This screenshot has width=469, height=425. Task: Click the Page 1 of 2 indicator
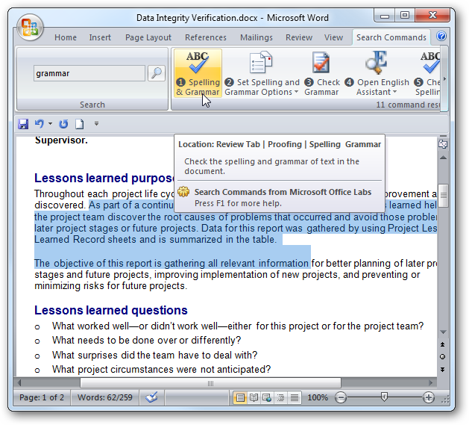click(x=42, y=397)
